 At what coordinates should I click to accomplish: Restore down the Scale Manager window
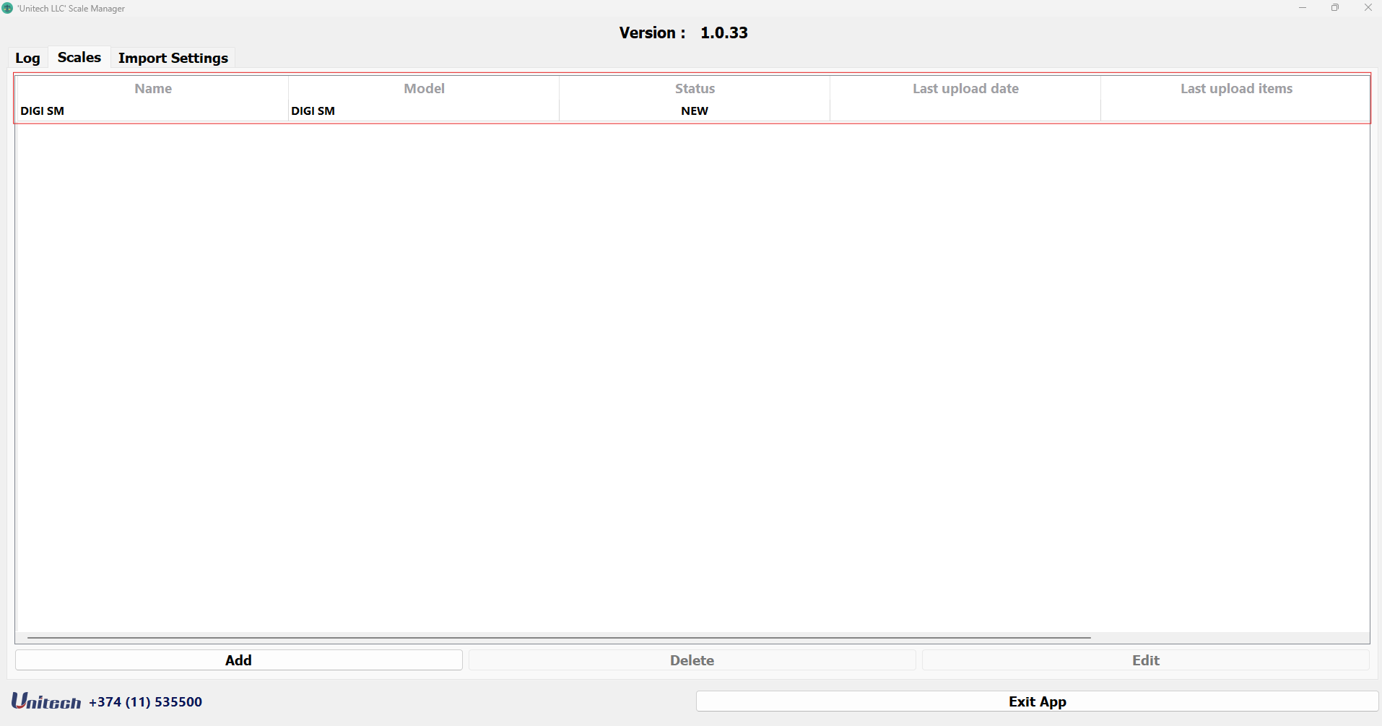1335,8
